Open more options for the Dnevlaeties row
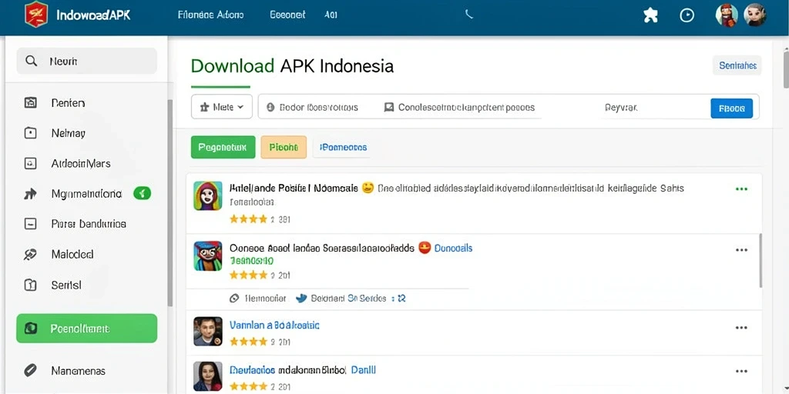Viewport: 789px width, 394px height. (741, 372)
